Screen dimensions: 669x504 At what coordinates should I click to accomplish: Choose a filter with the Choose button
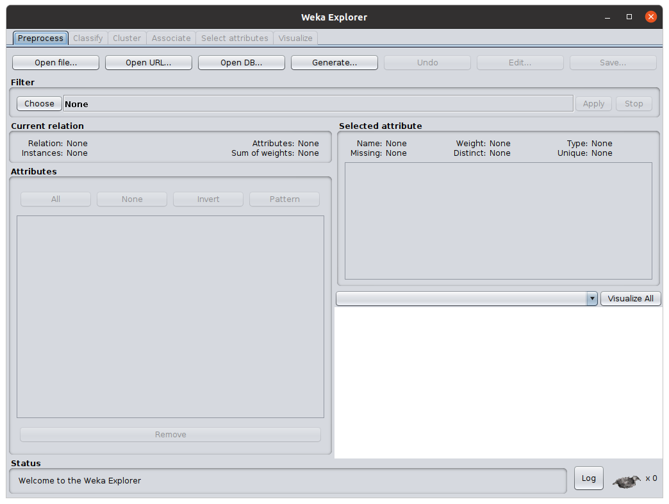pos(39,104)
